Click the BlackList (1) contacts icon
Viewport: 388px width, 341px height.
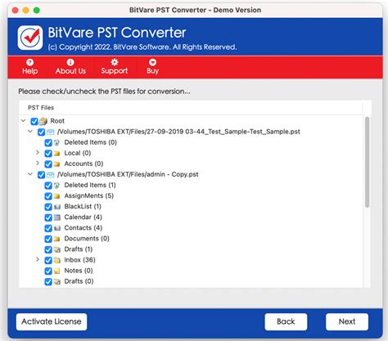56,207
